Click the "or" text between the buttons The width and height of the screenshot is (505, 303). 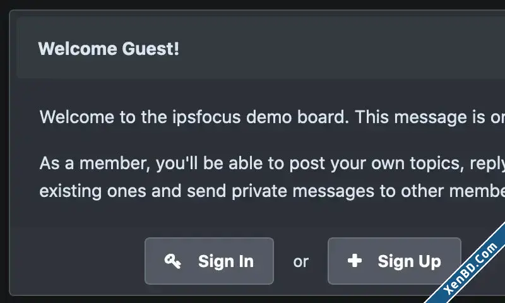point(301,261)
